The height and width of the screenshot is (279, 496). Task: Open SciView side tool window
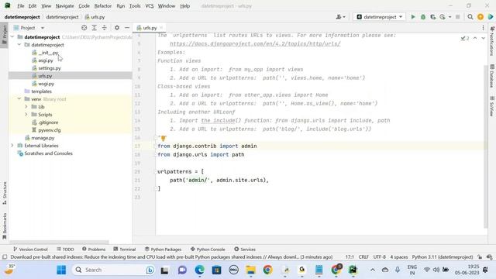[492, 106]
